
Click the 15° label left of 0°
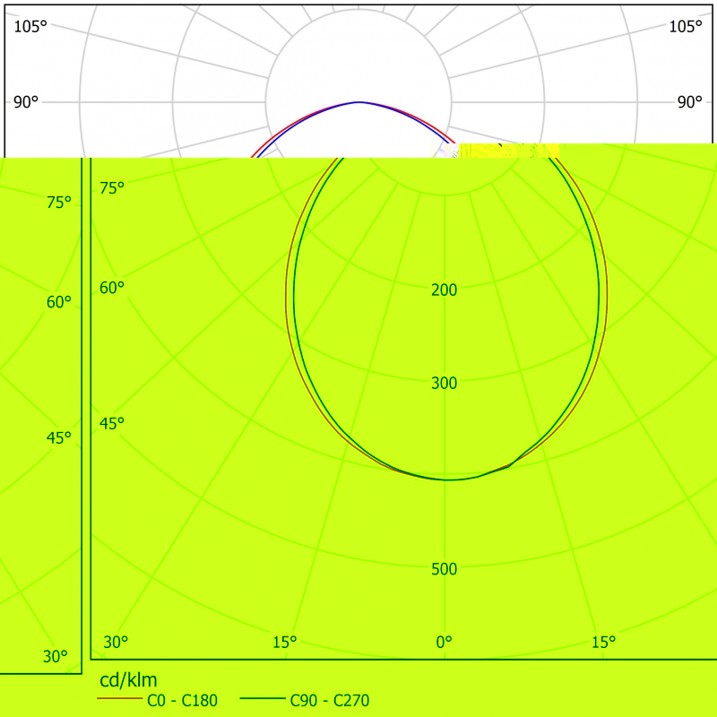click(x=284, y=642)
